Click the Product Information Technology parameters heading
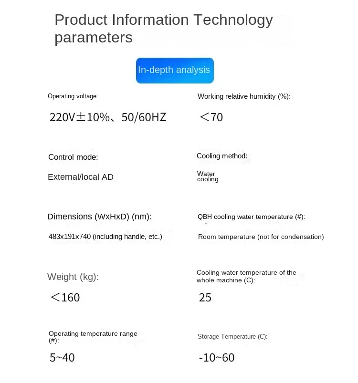The image size is (358, 383). (163, 28)
